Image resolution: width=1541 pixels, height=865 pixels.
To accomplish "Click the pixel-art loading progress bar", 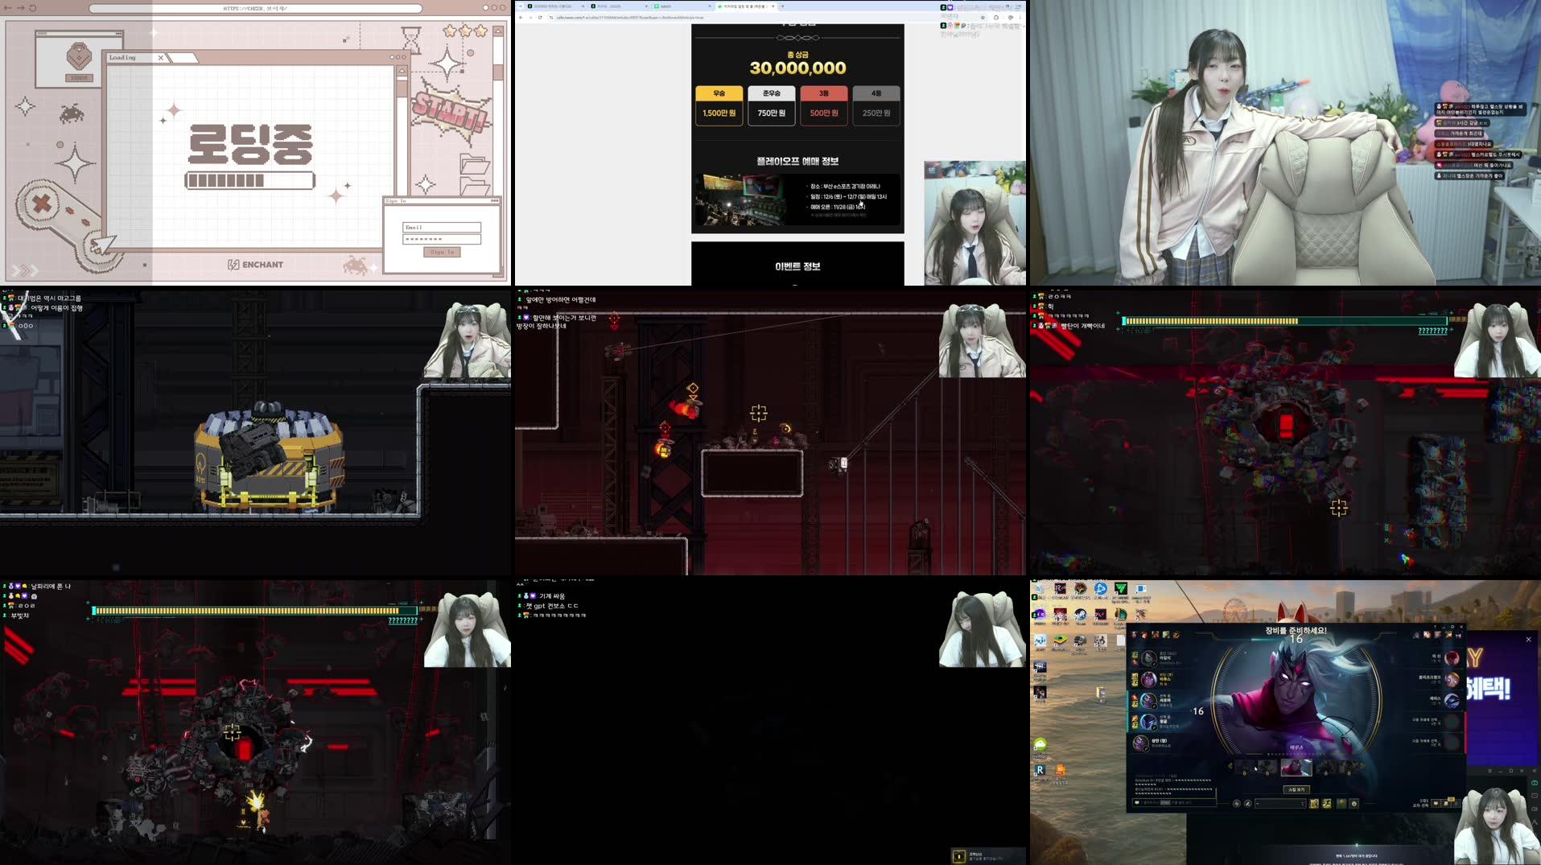I will 251,181.
